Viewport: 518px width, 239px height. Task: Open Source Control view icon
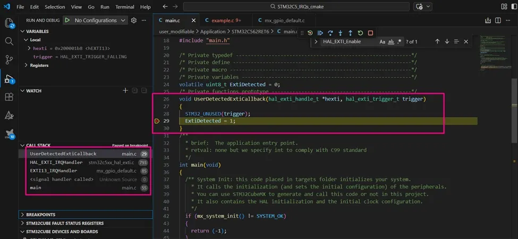[9, 60]
